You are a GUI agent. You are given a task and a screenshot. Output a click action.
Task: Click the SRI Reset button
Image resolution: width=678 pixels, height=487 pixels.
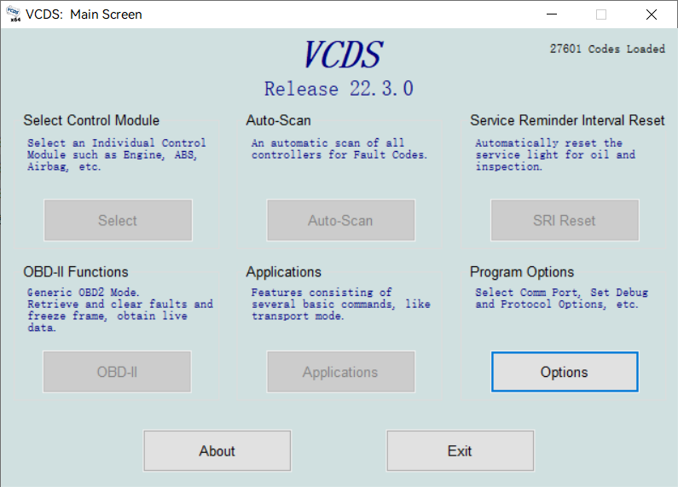click(x=565, y=220)
